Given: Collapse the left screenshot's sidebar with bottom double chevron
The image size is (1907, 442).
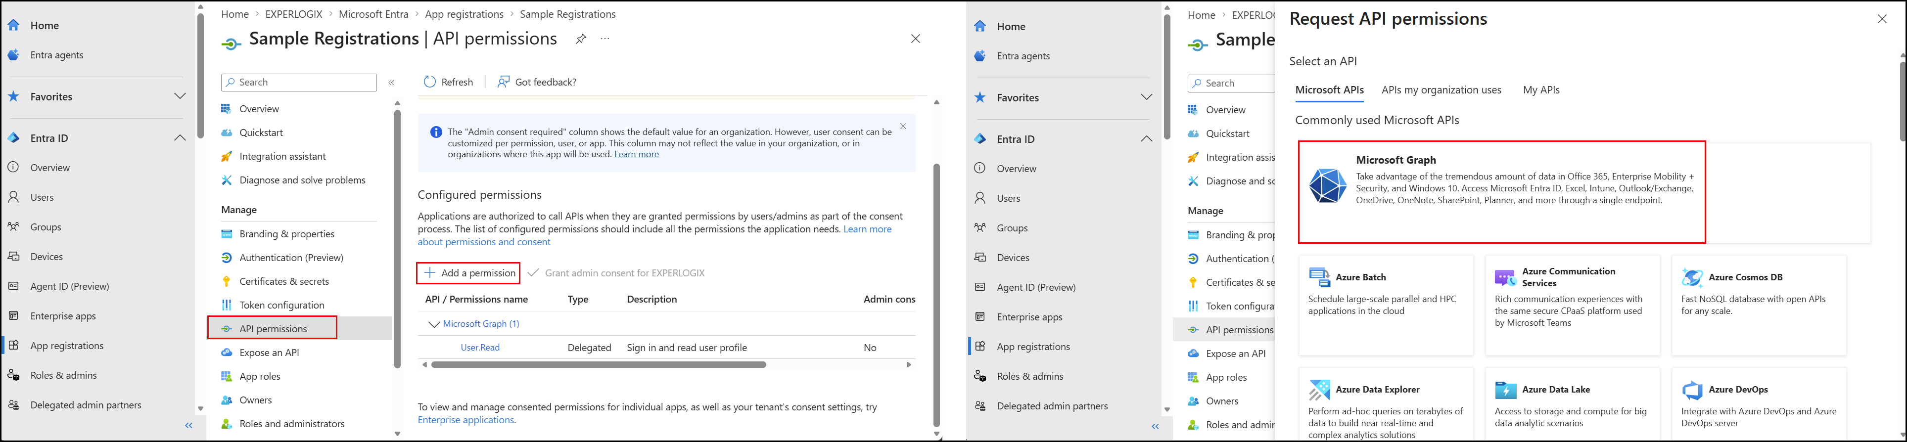Looking at the screenshot, I should tap(189, 426).
